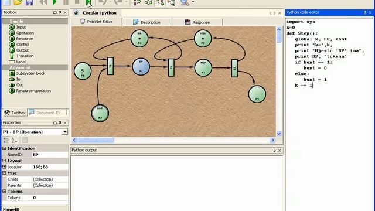Float the Properties panel window
This screenshot has width=375, height=211.
pyautogui.click(x=54, y=122)
